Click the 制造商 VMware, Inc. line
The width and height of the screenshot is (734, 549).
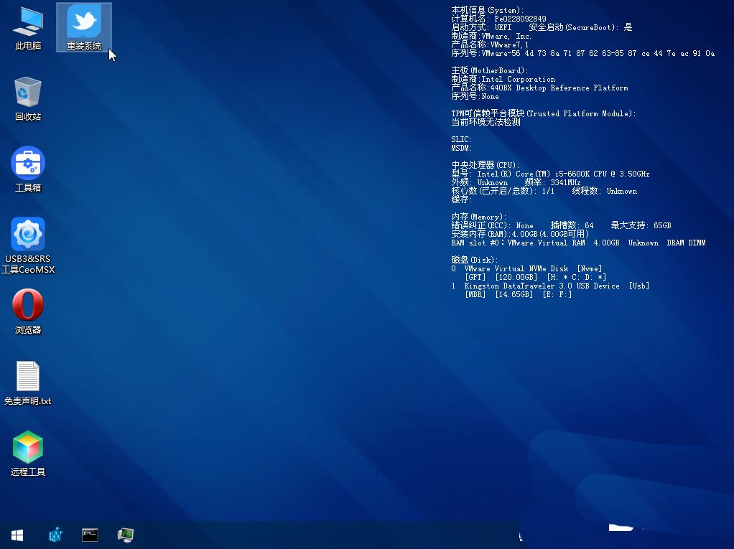491,36
